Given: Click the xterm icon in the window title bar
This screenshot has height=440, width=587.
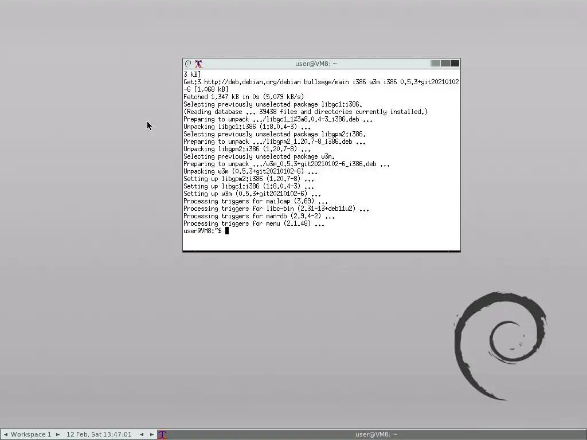Looking at the screenshot, I should click(198, 64).
